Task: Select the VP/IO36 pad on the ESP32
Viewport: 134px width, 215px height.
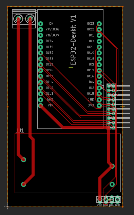Action: pos(40,29)
